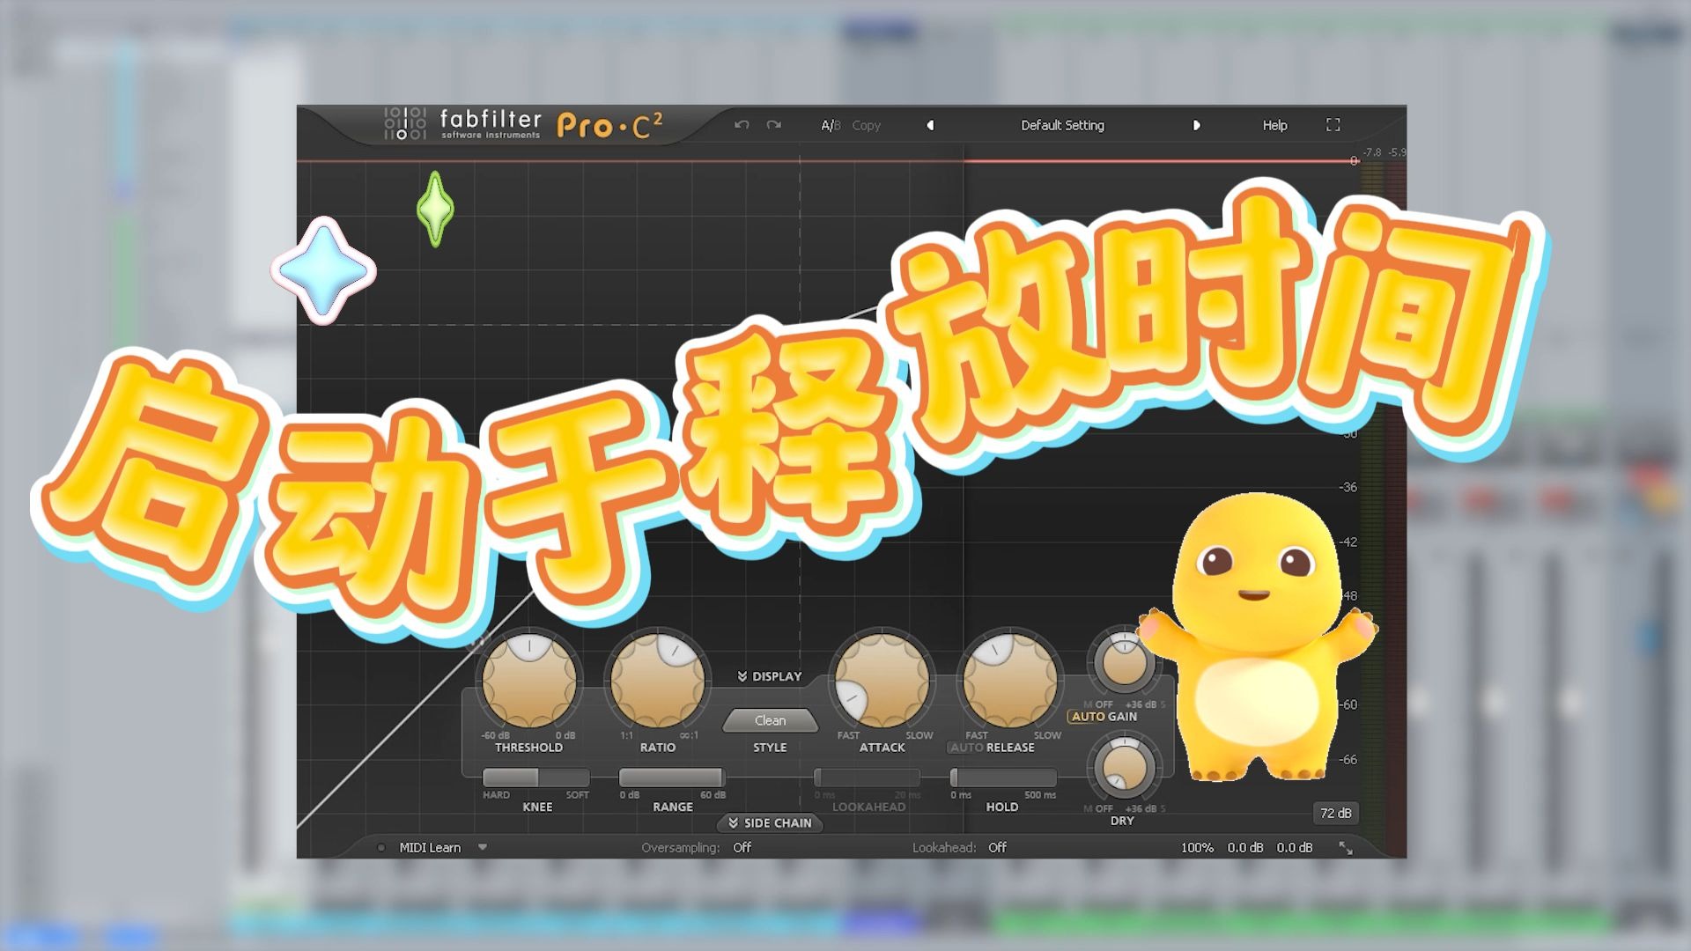The width and height of the screenshot is (1691, 951).
Task: Expand the Side Chain section
Action: pyautogui.click(x=770, y=822)
